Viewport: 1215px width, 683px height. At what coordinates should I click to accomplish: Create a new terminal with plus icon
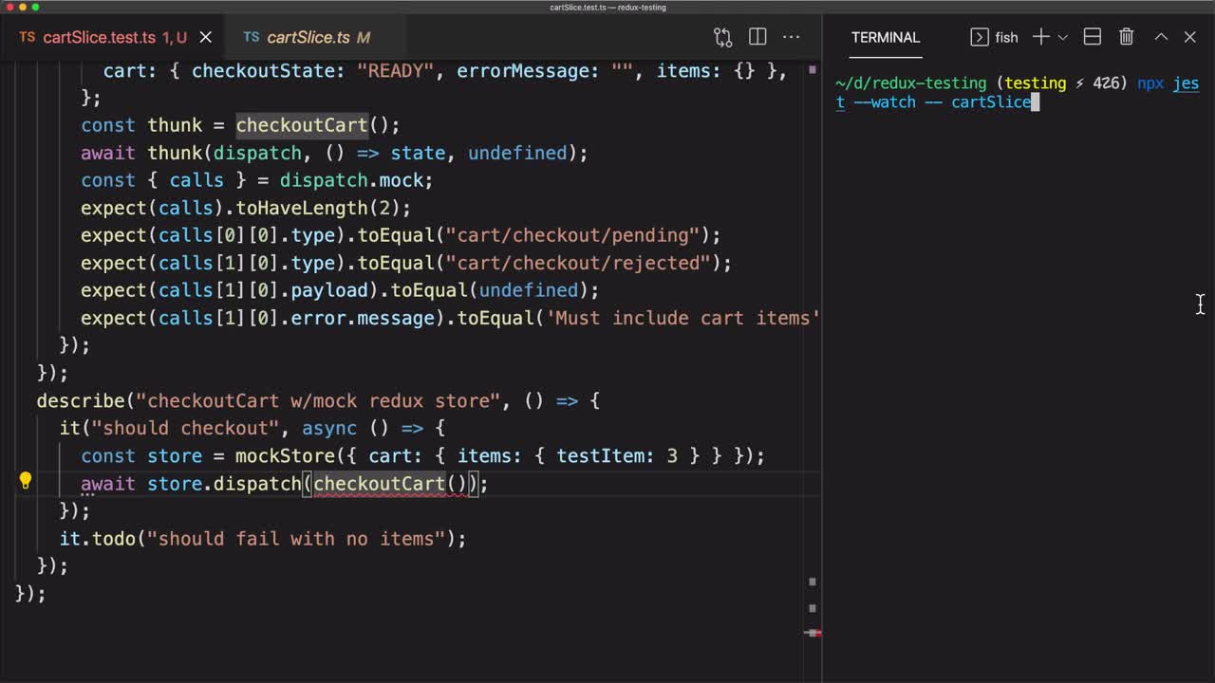click(x=1040, y=37)
